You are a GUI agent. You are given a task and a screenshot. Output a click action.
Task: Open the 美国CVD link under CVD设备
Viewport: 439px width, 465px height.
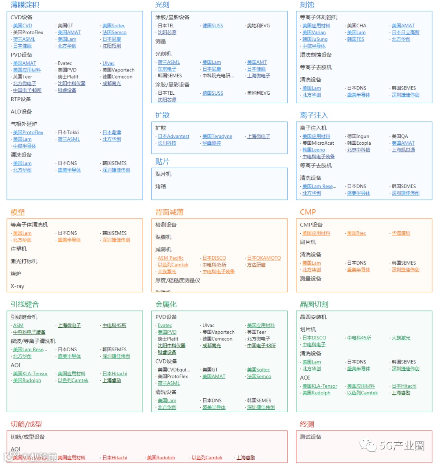pos(22,26)
